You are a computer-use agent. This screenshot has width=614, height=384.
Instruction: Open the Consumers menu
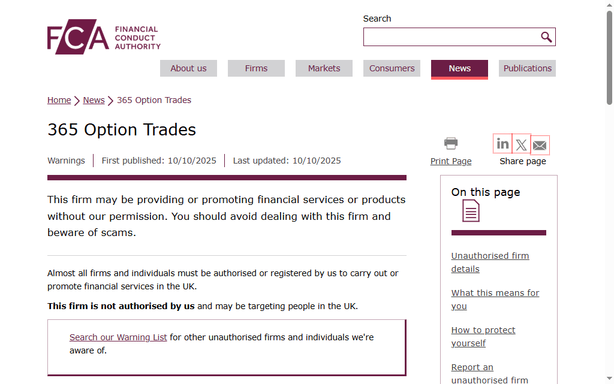click(x=392, y=68)
